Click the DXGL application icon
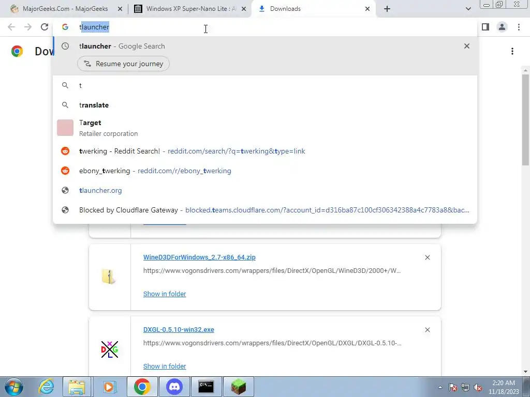 pyautogui.click(x=110, y=349)
